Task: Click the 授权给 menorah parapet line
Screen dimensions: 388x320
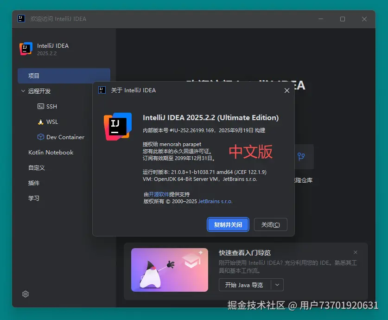Action: (172, 144)
